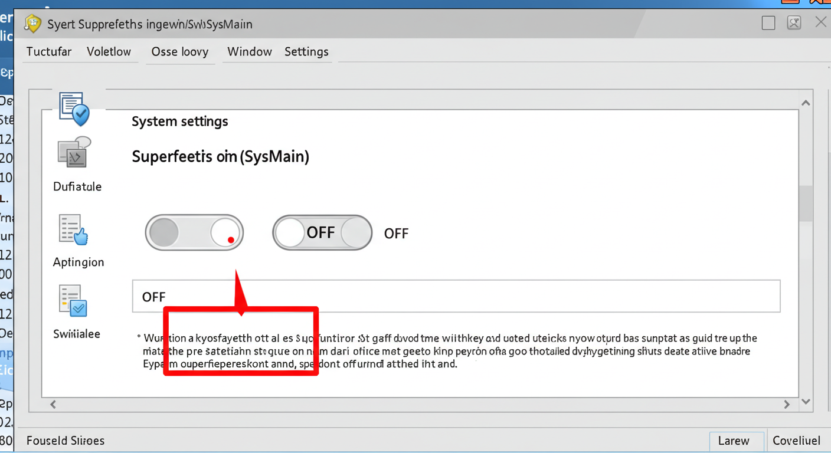The width and height of the screenshot is (831, 453).
Task: Toggle the switch labeled OFF
Action: coord(322,232)
